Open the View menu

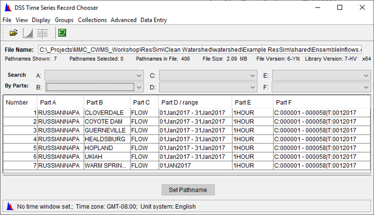pos(22,20)
